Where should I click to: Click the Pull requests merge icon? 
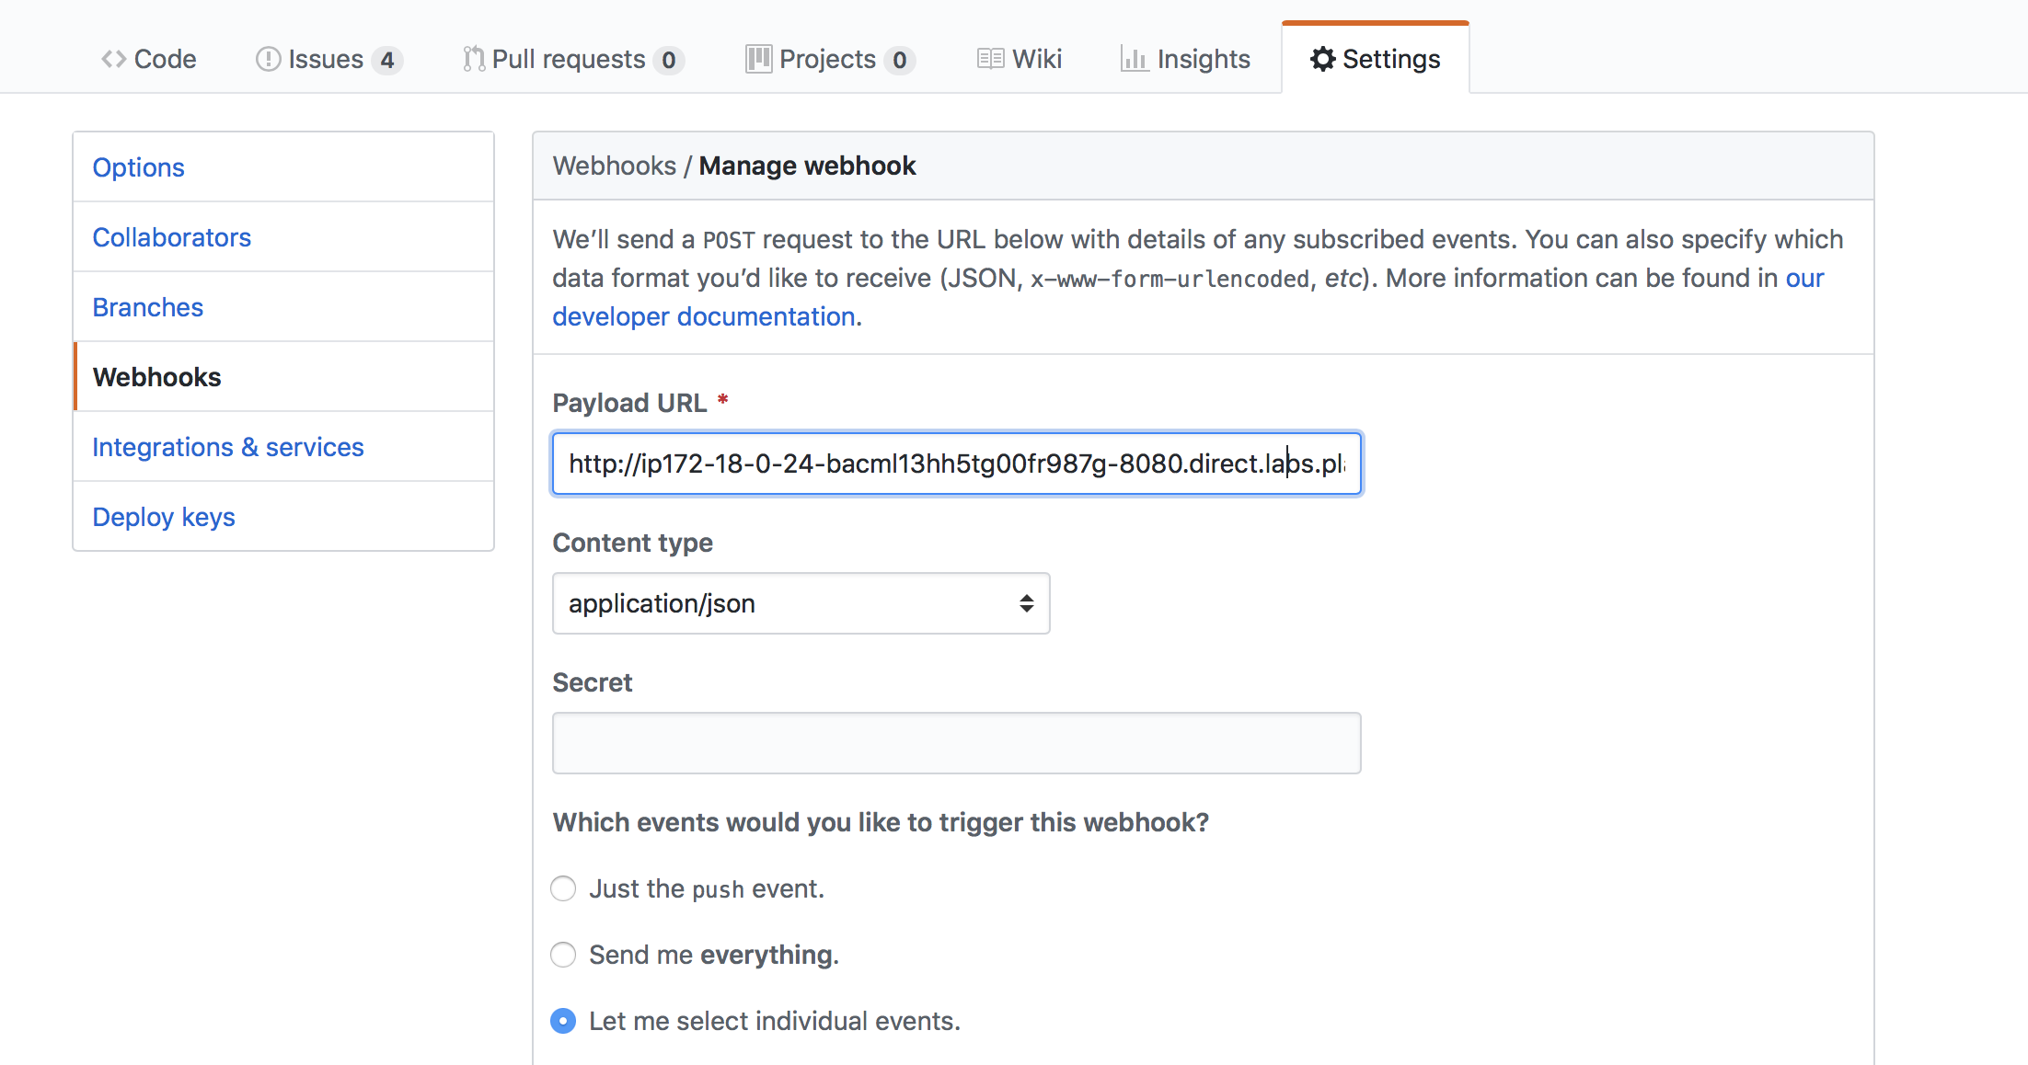coord(473,59)
